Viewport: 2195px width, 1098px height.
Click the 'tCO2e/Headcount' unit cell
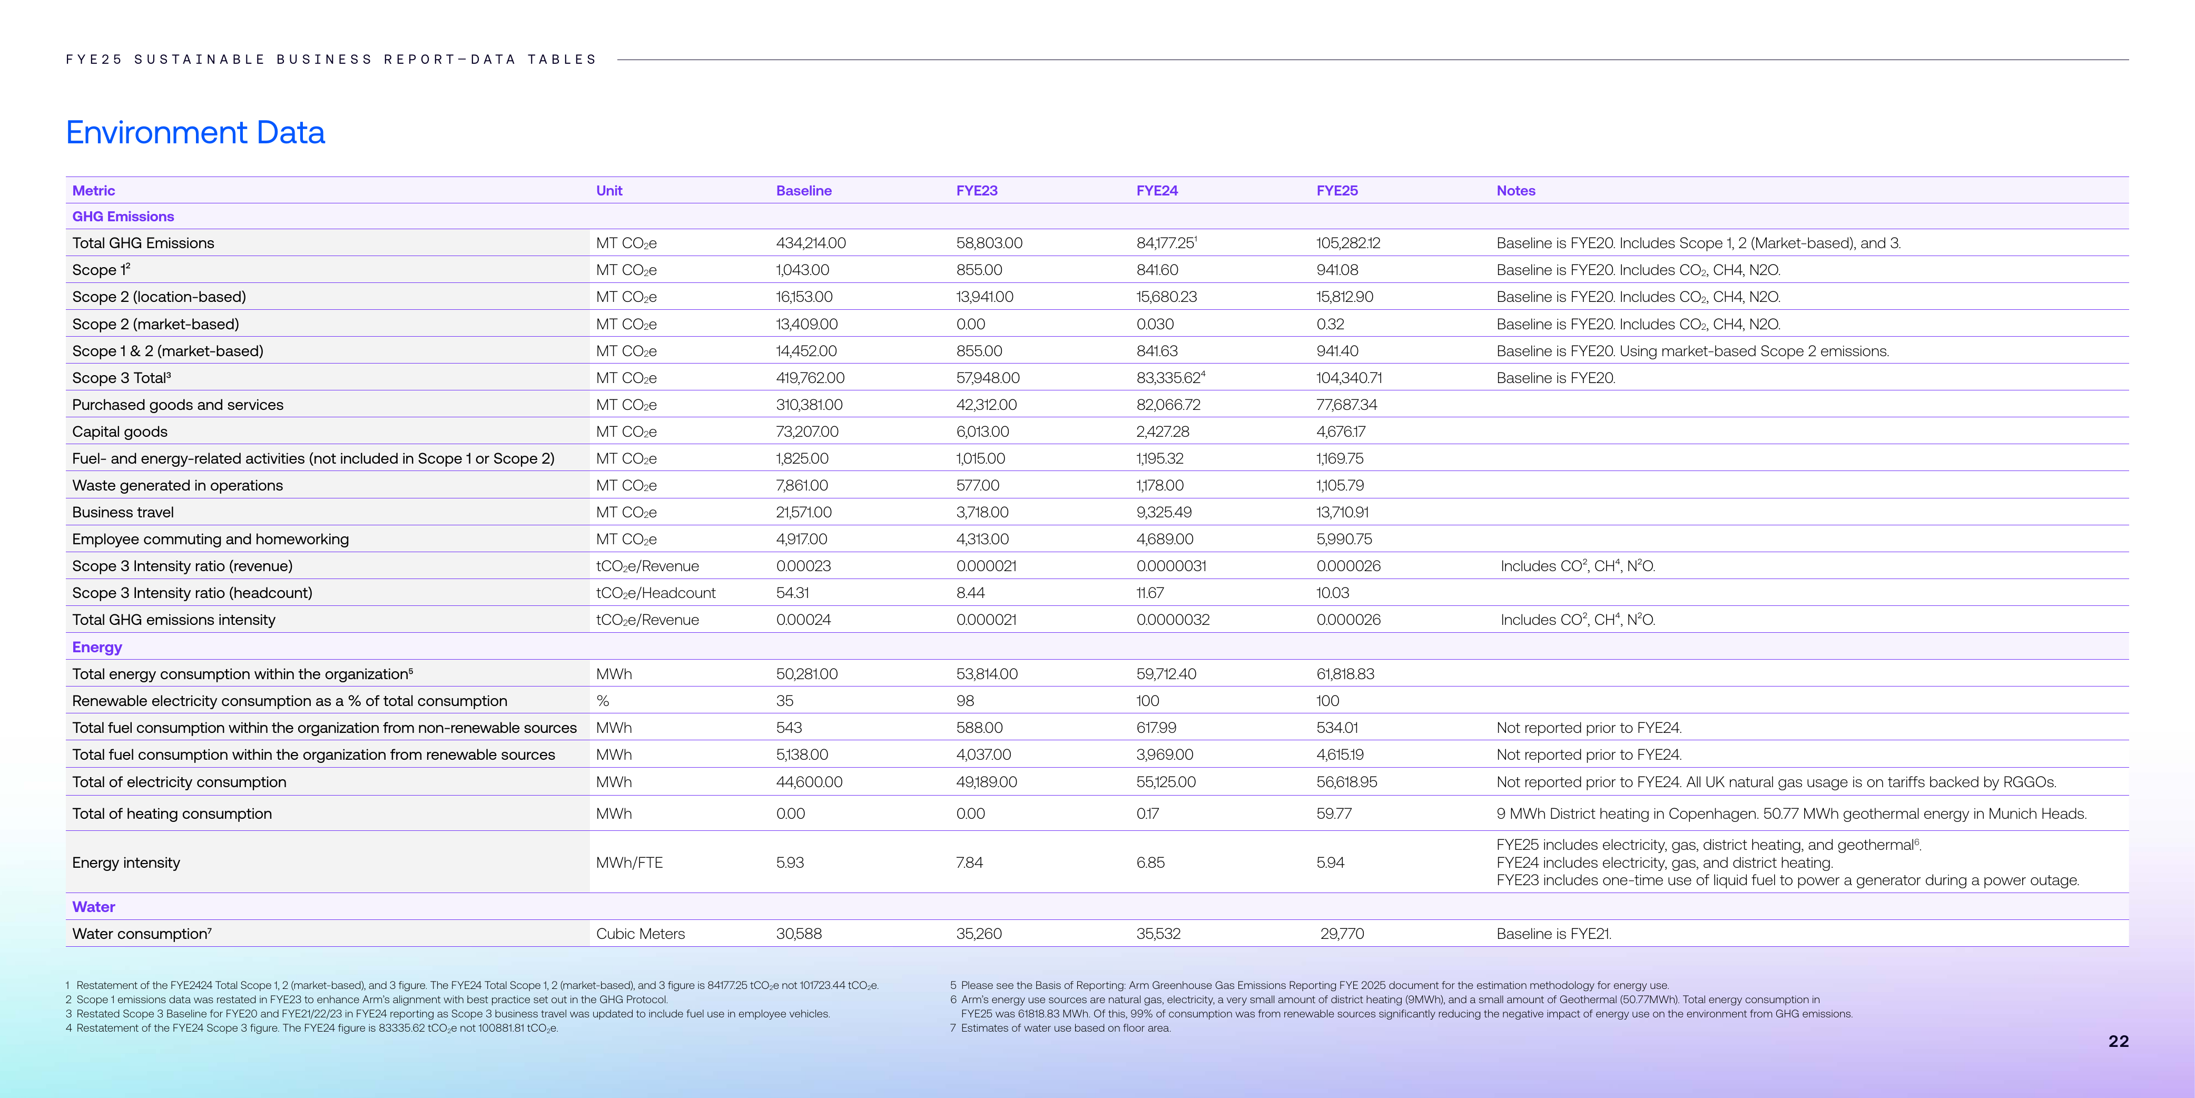click(656, 593)
